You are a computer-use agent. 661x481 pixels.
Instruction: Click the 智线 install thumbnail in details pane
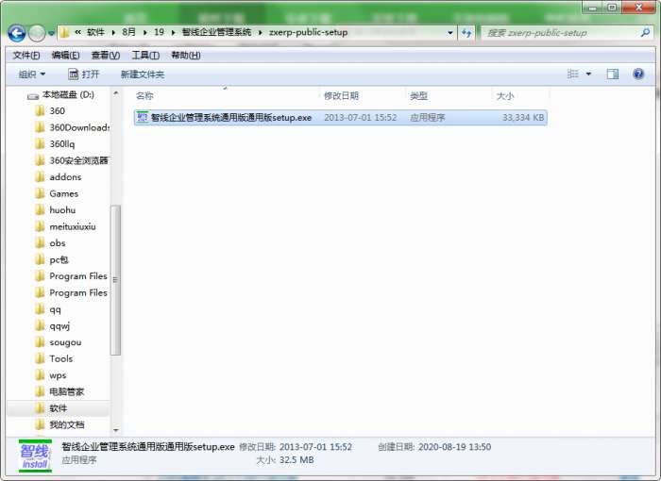(x=36, y=456)
